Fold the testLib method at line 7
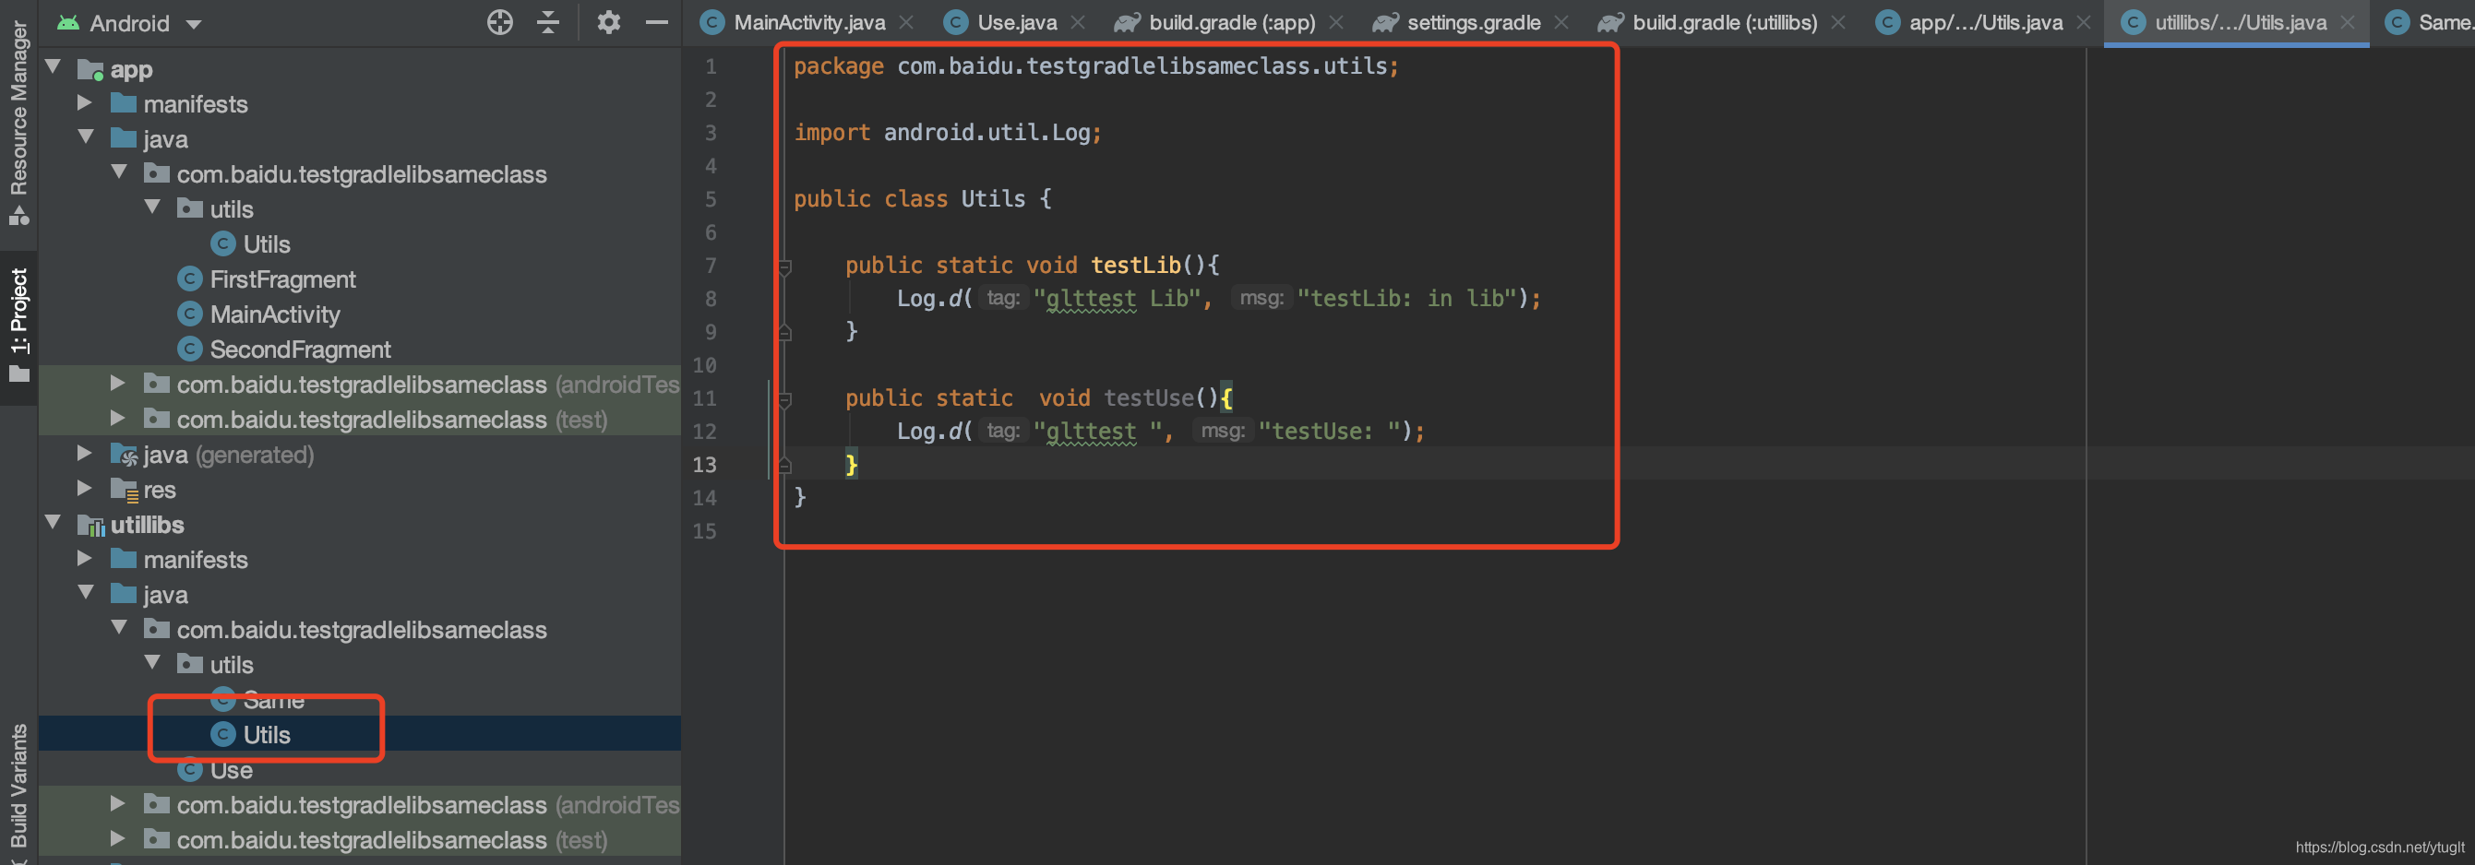2475x865 pixels. pos(784,266)
